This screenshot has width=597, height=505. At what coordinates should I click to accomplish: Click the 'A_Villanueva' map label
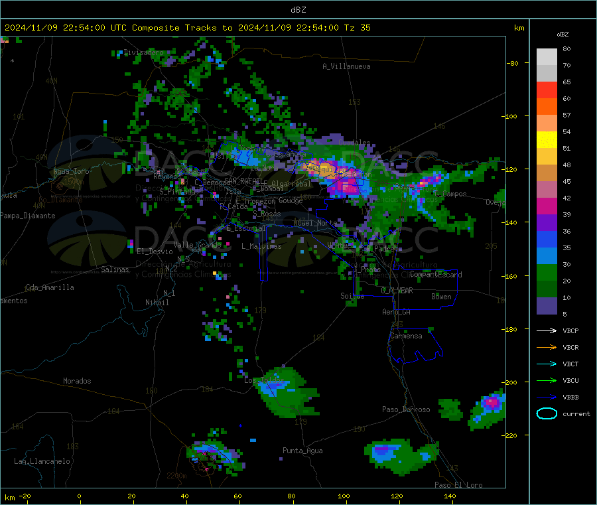pyautogui.click(x=346, y=66)
